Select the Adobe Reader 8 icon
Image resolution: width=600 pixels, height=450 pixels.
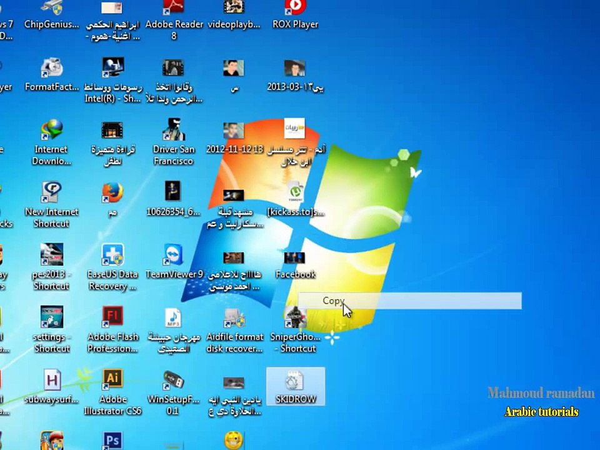click(174, 20)
